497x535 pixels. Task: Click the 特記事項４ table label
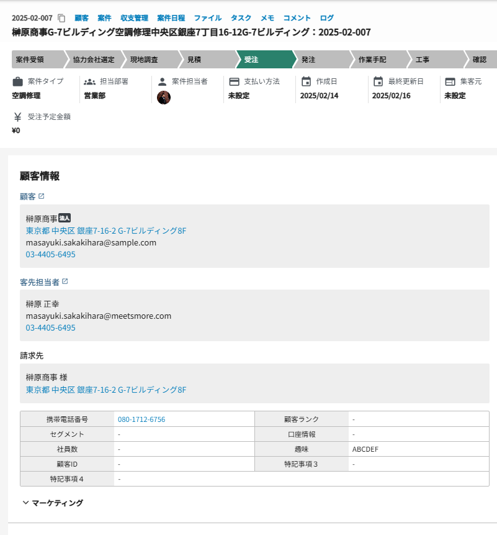(x=67, y=479)
